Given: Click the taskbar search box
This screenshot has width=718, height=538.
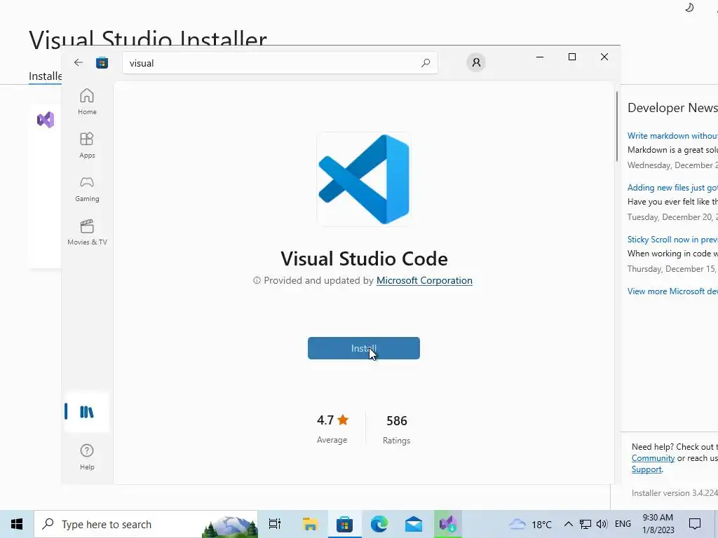Looking at the screenshot, I should pyautogui.click(x=146, y=524).
